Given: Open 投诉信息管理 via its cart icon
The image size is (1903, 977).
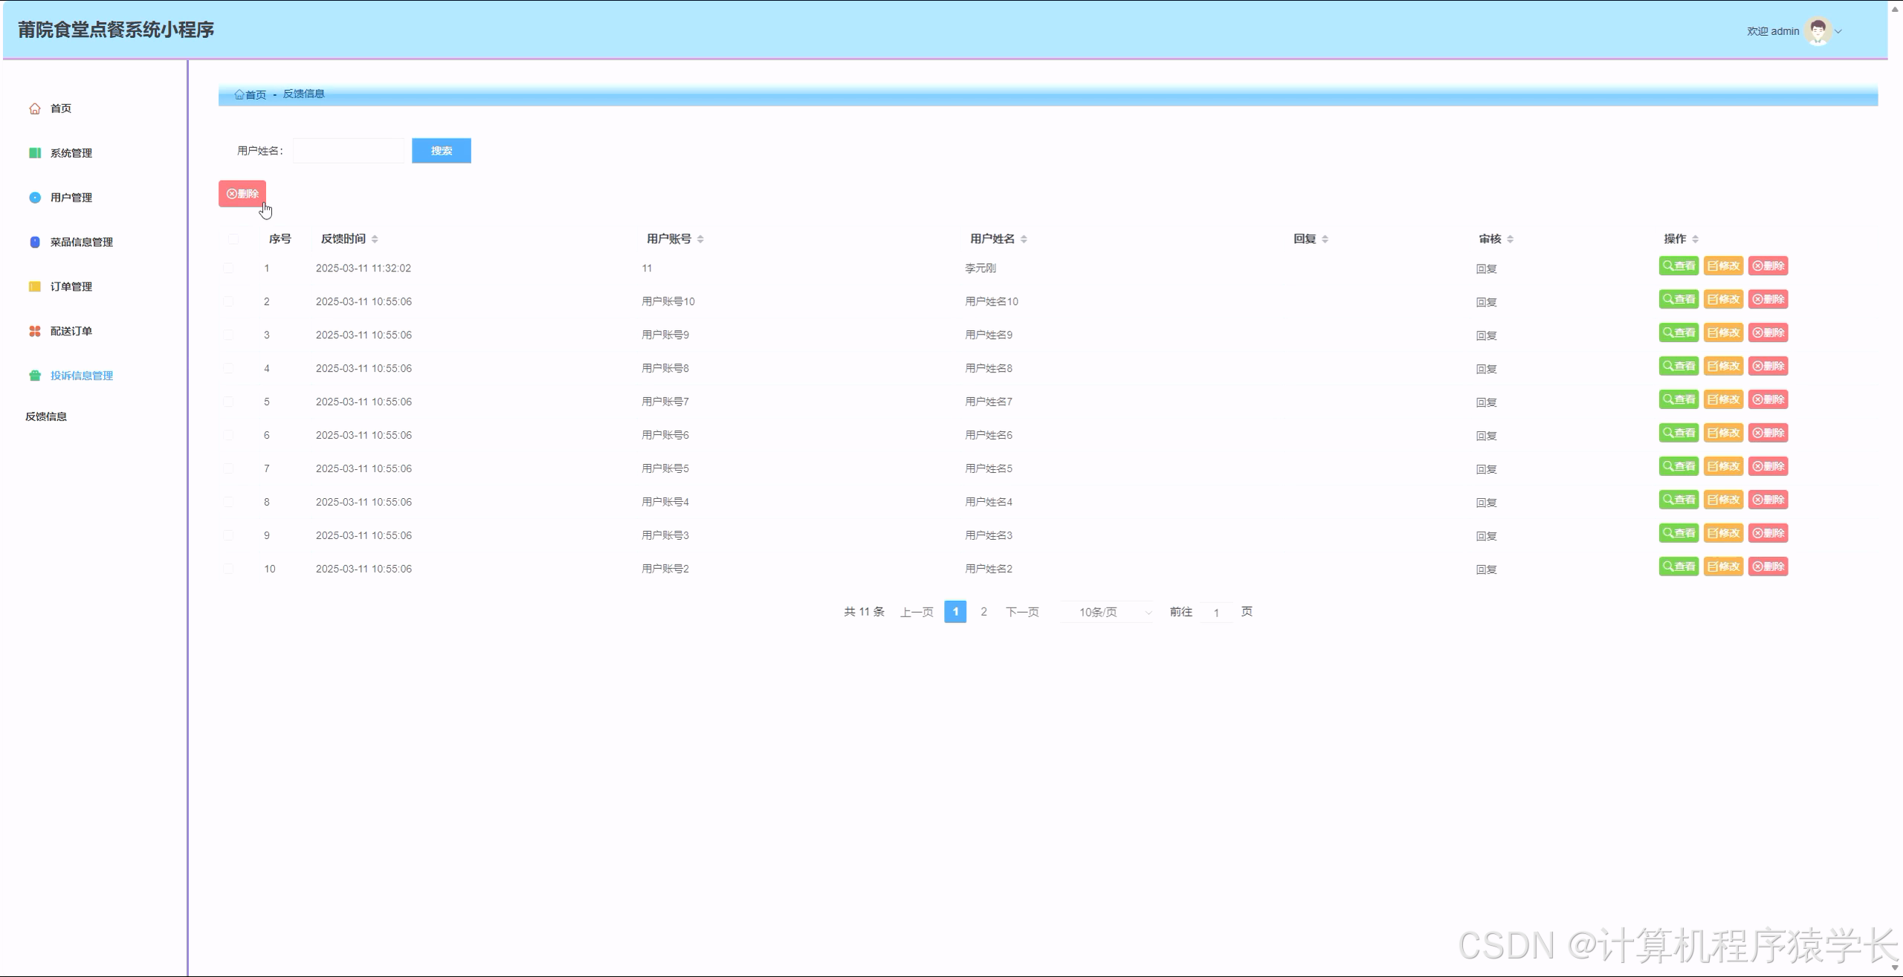Looking at the screenshot, I should pyautogui.click(x=35, y=375).
